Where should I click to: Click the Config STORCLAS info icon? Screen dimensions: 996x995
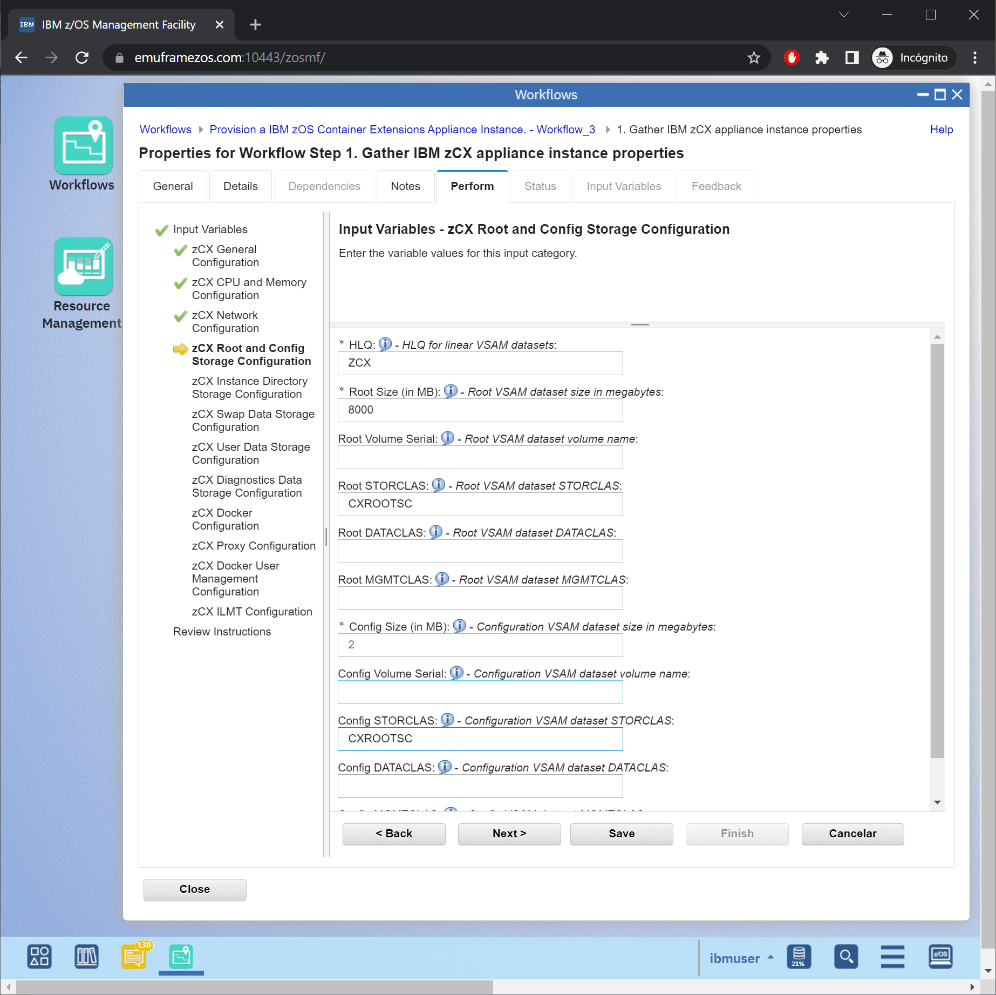coord(447,720)
